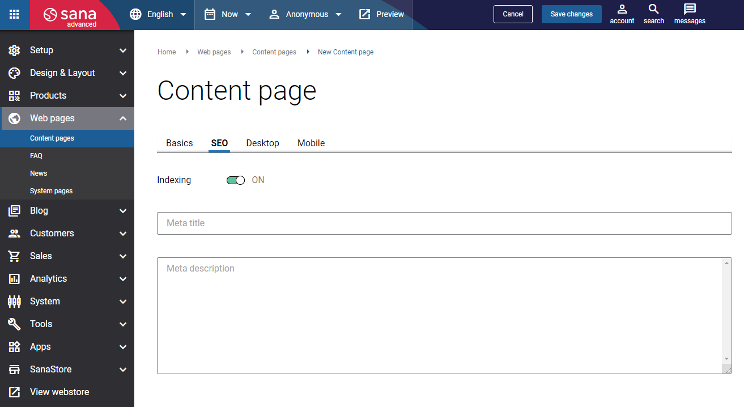The height and width of the screenshot is (407, 744).
Task: Open FAQ in sidebar
Action: [67, 156]
